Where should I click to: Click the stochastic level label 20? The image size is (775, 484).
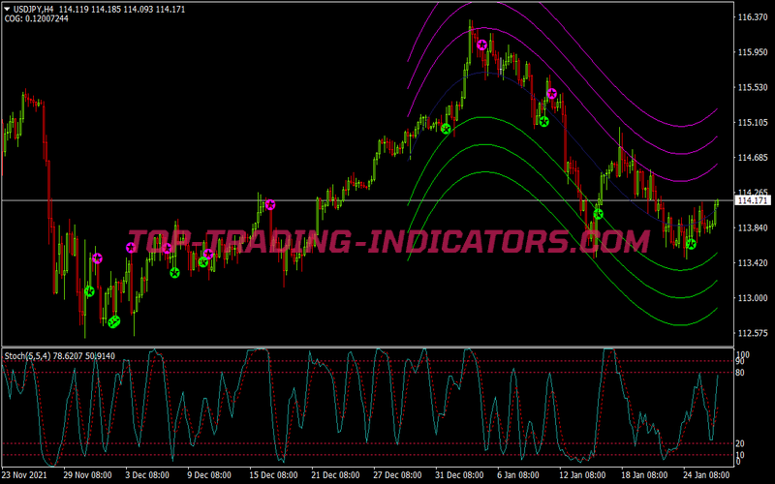coord(740,443)
